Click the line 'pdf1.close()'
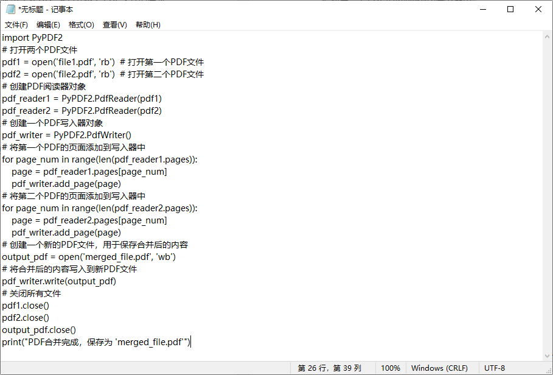Screen dimensions: 553x375 pyautogui.click(x=26, y=306)
